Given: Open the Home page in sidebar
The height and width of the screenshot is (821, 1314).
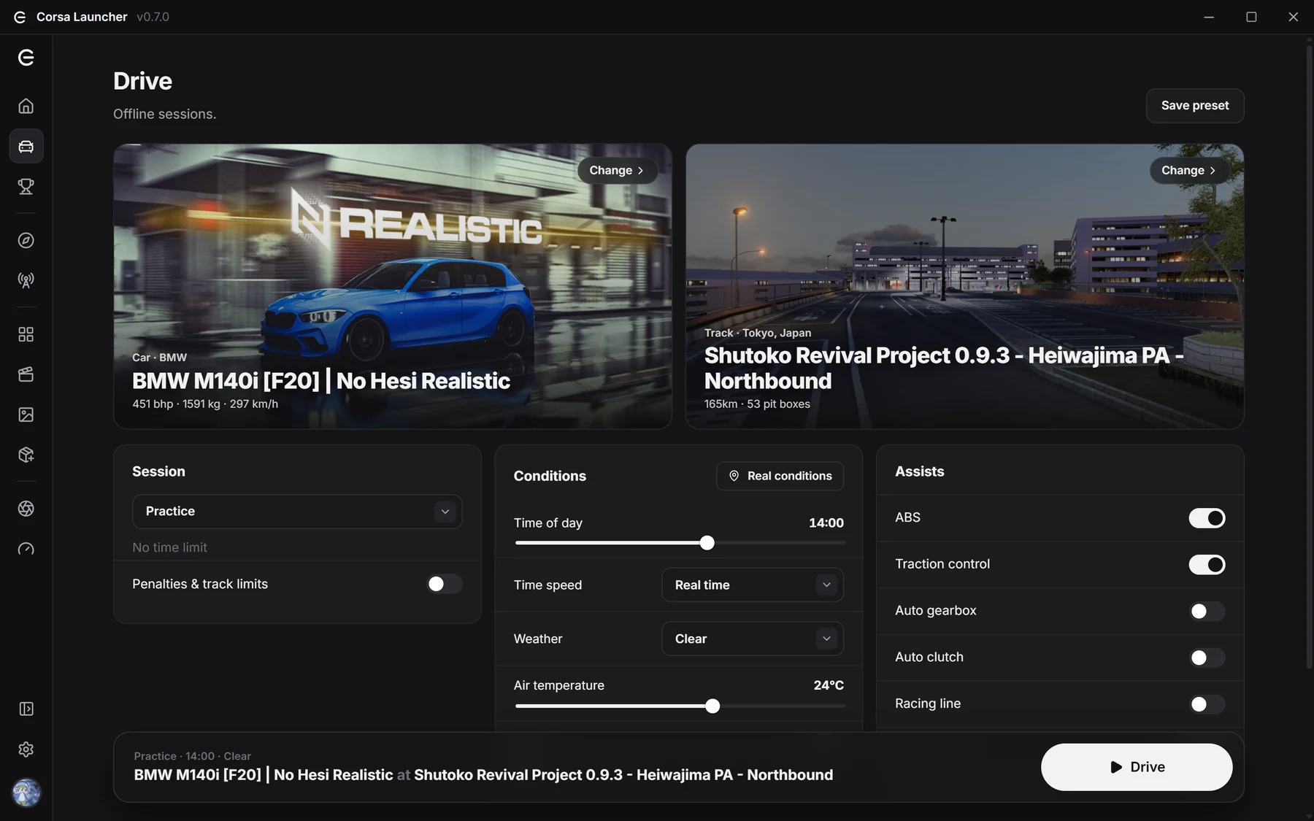Looking at the screenshot, I should (x=26, y=106).
